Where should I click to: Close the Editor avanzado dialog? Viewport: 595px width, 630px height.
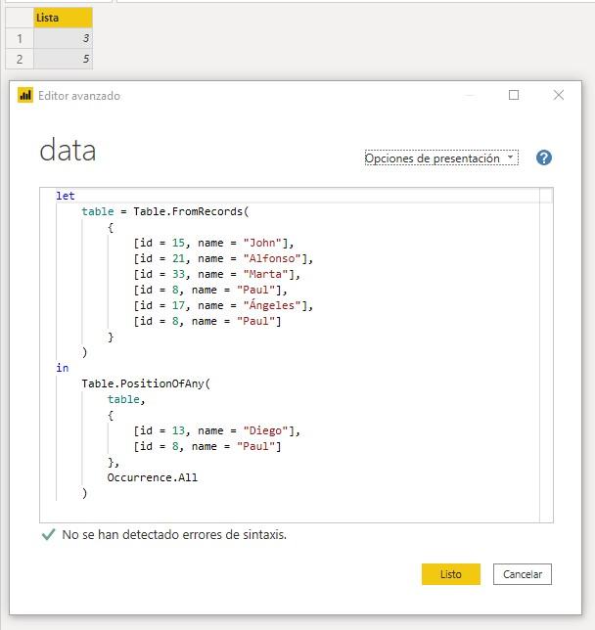559,96
